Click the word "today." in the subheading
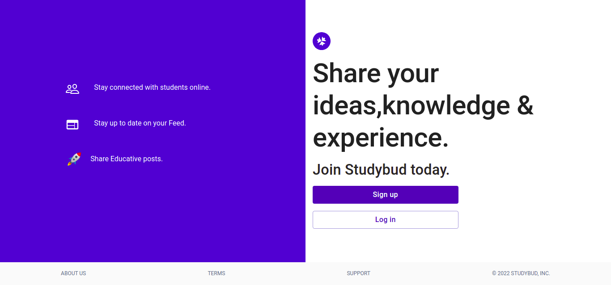 430,170
